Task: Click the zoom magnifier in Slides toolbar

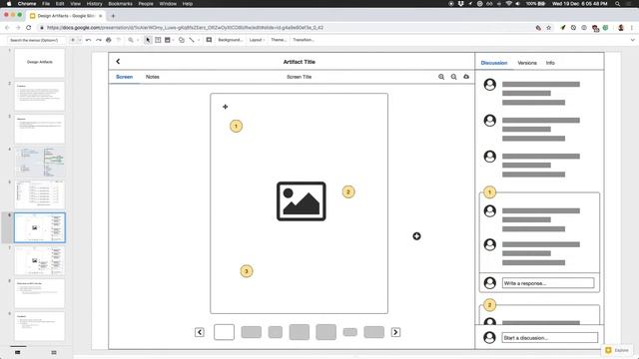Action: click(131, 40)
